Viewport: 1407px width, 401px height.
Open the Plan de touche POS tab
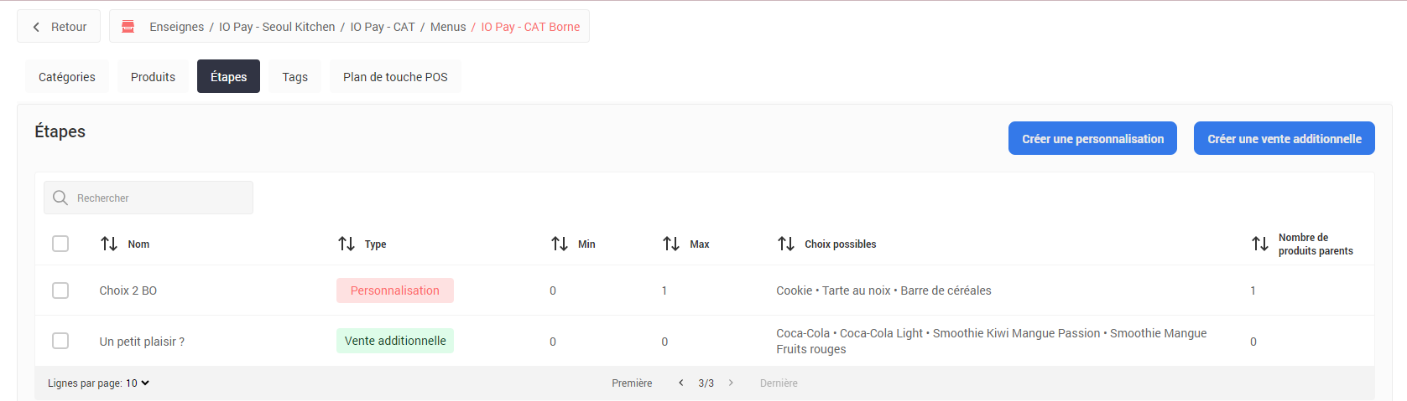(395, 77)
